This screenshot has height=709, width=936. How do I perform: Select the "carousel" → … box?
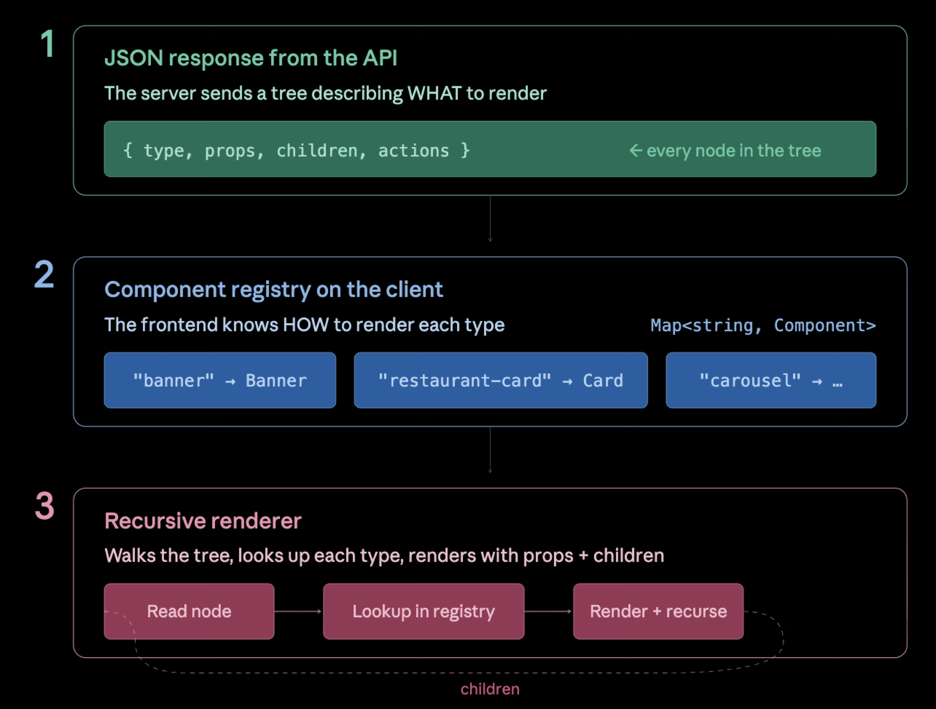[x=771, y=380]
